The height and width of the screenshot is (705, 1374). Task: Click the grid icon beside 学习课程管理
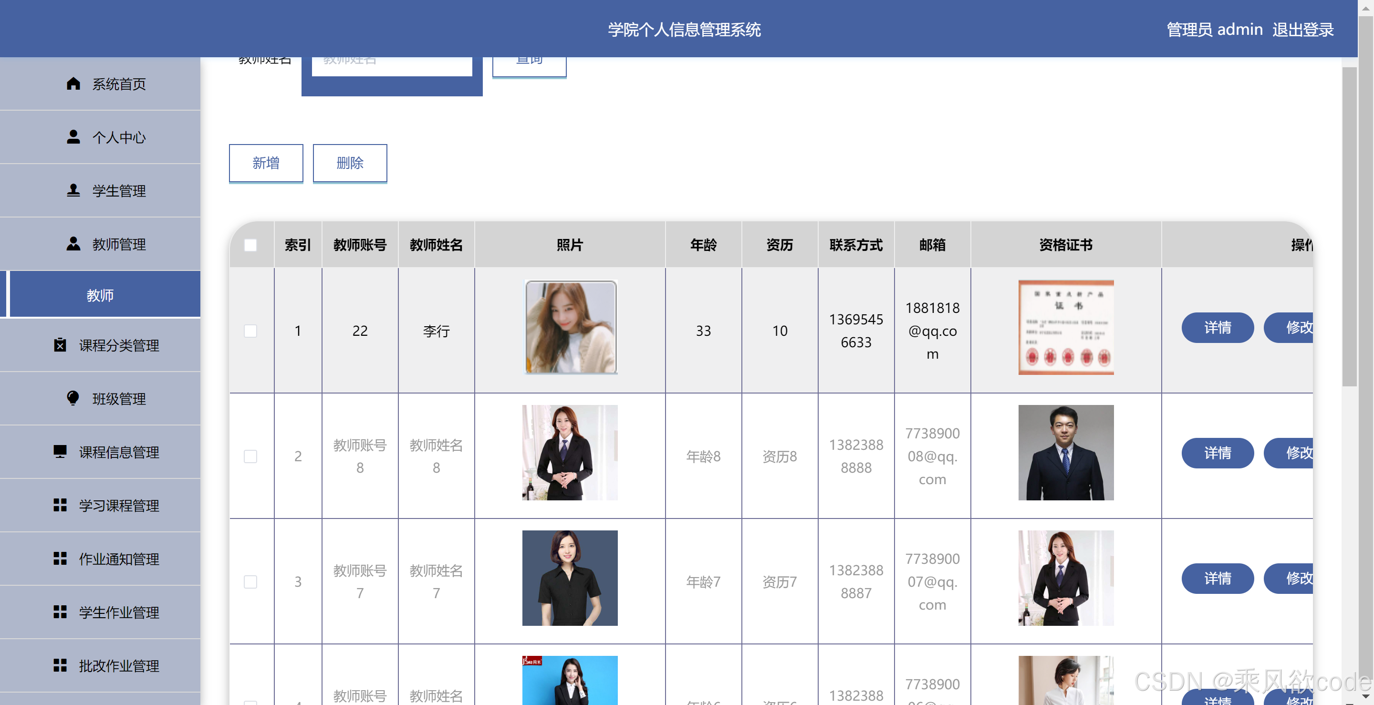pyautogui.click(x=60, y=505)
